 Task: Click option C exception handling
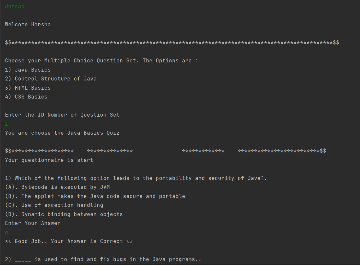click(54, 205)
